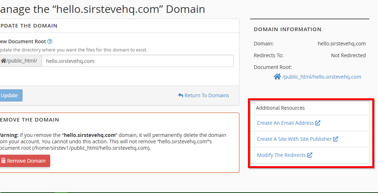The width and height of the screenshot is (378, 193).
Task: Open the Modify The Redirects link
Action: coord(285,155)
